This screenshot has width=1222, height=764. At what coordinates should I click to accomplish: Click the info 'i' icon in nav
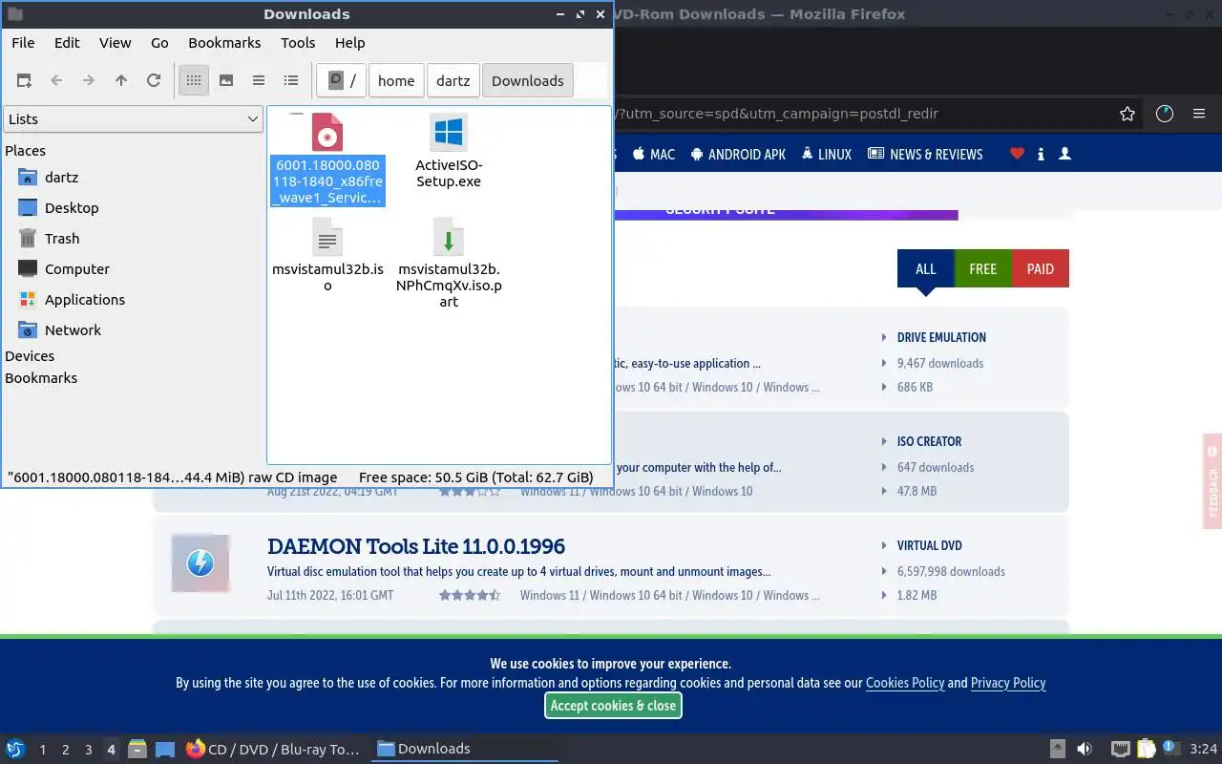pyautogui.click(x=1041, y=154)
